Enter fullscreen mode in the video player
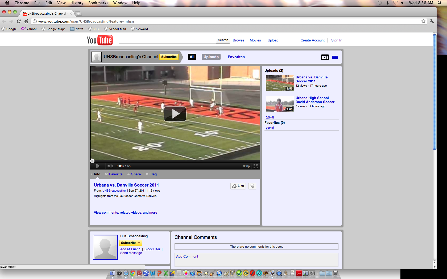Screen dimensions: 447x279 (255, 166)
